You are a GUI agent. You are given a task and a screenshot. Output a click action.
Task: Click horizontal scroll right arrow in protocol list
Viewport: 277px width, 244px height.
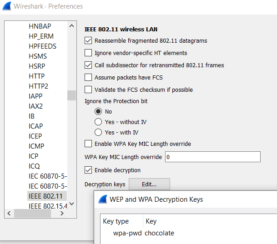click(62, 214)
